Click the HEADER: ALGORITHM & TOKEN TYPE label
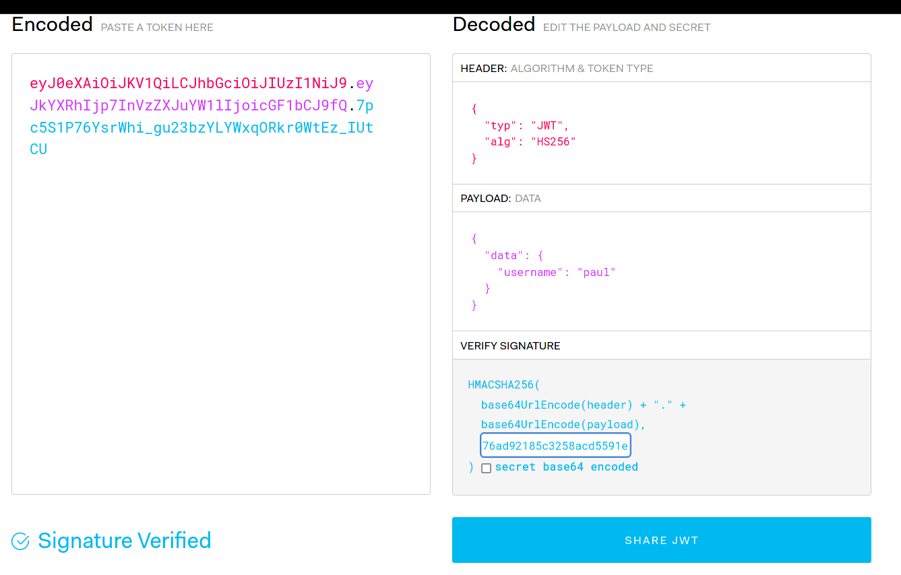901x575 pixels. pyautogui.click(x=557, y=68)
